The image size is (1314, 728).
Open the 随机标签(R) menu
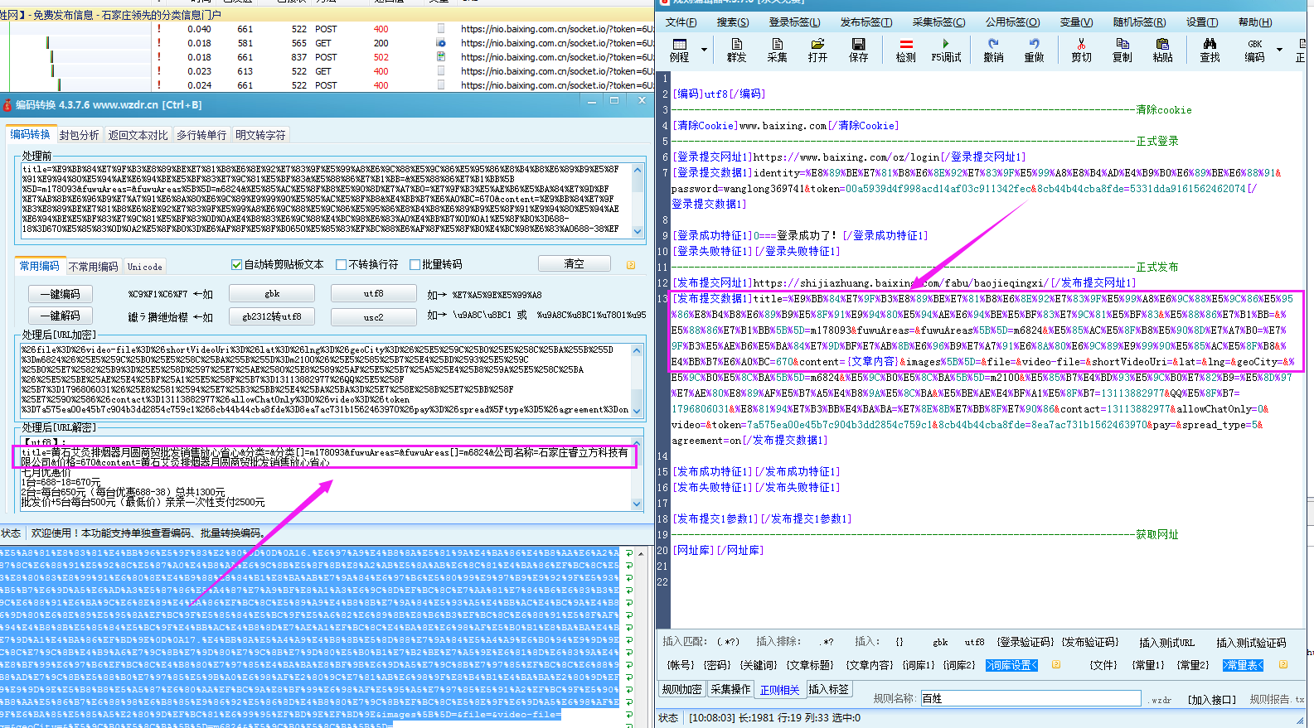pyautogui.click(x=1139, y=22)
